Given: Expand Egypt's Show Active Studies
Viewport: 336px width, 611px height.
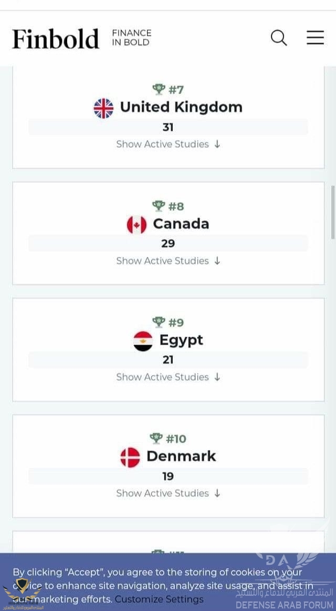Looking at the screenshot, I should click(x=168, y=377).
